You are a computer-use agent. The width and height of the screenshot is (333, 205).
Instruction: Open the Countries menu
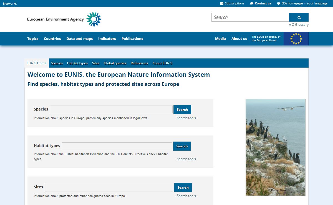[x=52, y=39]
